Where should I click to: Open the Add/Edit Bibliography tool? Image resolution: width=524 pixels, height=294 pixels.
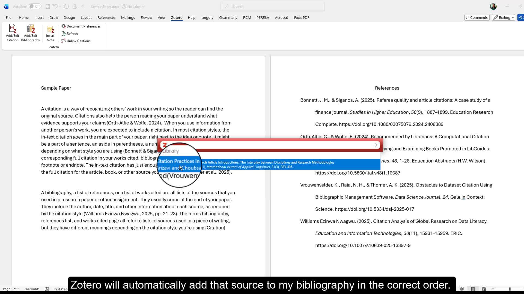click(30, 32)
